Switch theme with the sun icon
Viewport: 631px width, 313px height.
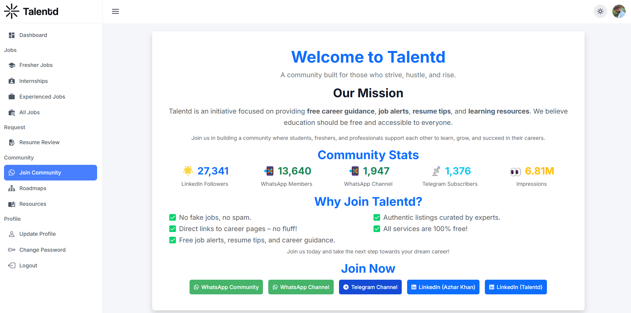point(600,11)
